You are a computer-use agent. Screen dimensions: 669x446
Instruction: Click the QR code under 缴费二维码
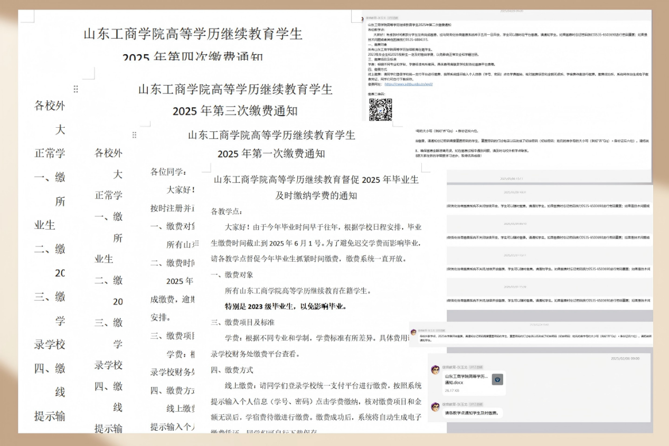(380, 110)
